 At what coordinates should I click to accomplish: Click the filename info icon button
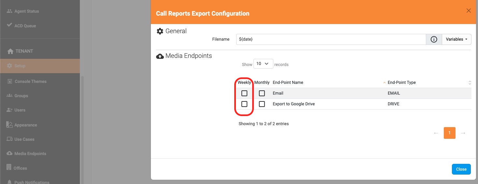click(x=434, y=39)
